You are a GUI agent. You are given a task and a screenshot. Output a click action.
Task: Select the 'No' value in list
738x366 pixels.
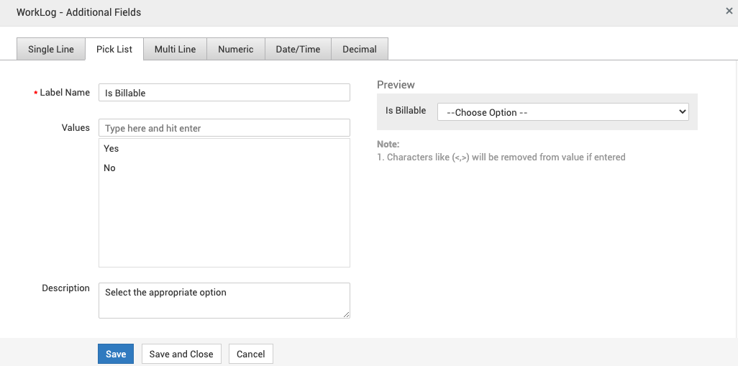(110, 168)
